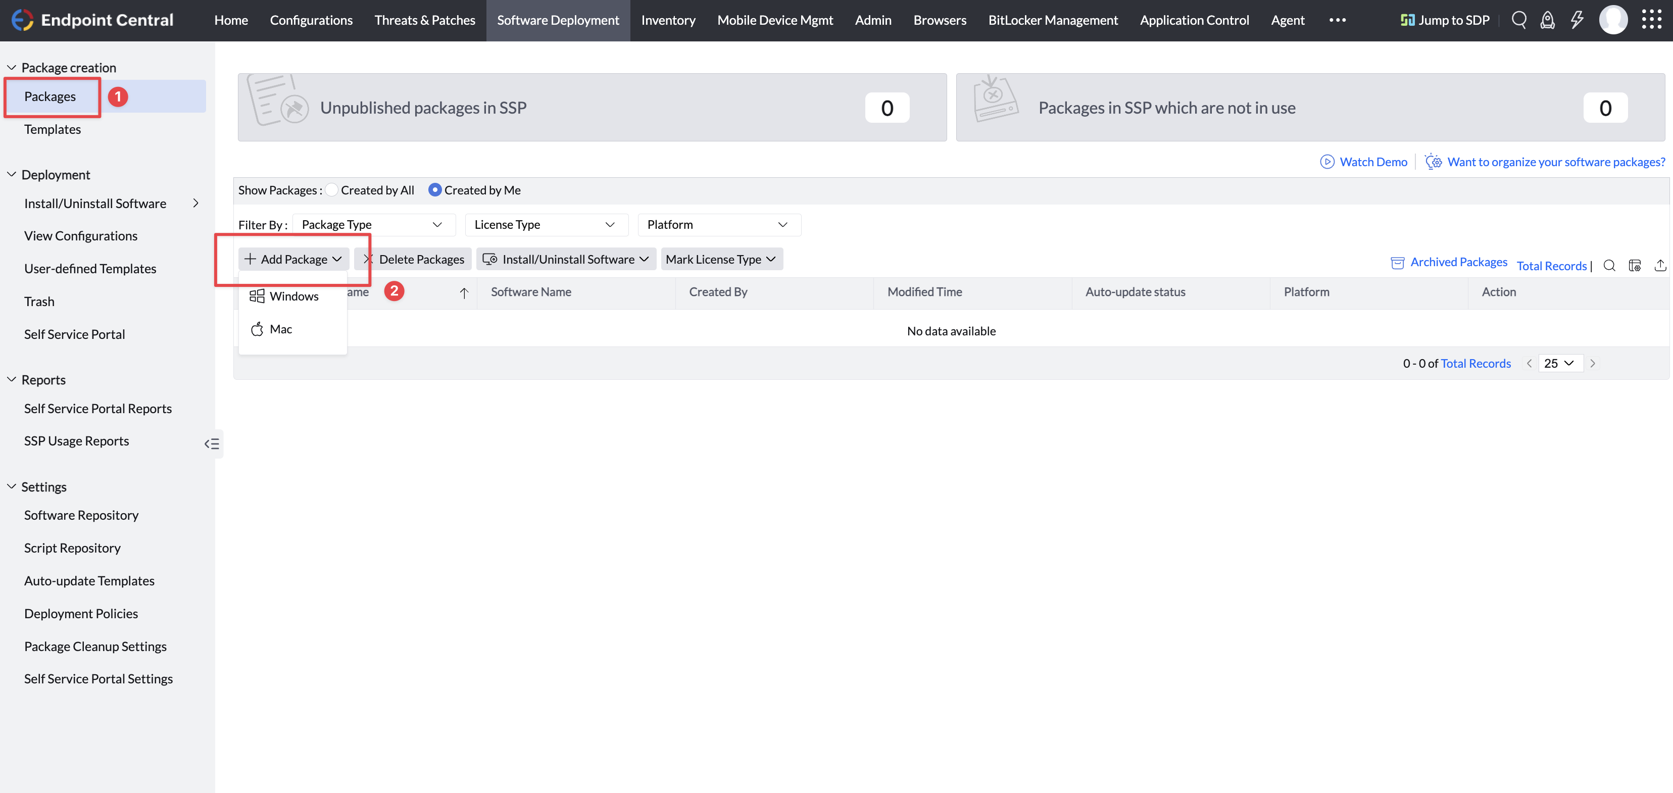This screenshot has height=793, width=1673.
Task: Choose Windows from Add Package menu
Action: 293,296
